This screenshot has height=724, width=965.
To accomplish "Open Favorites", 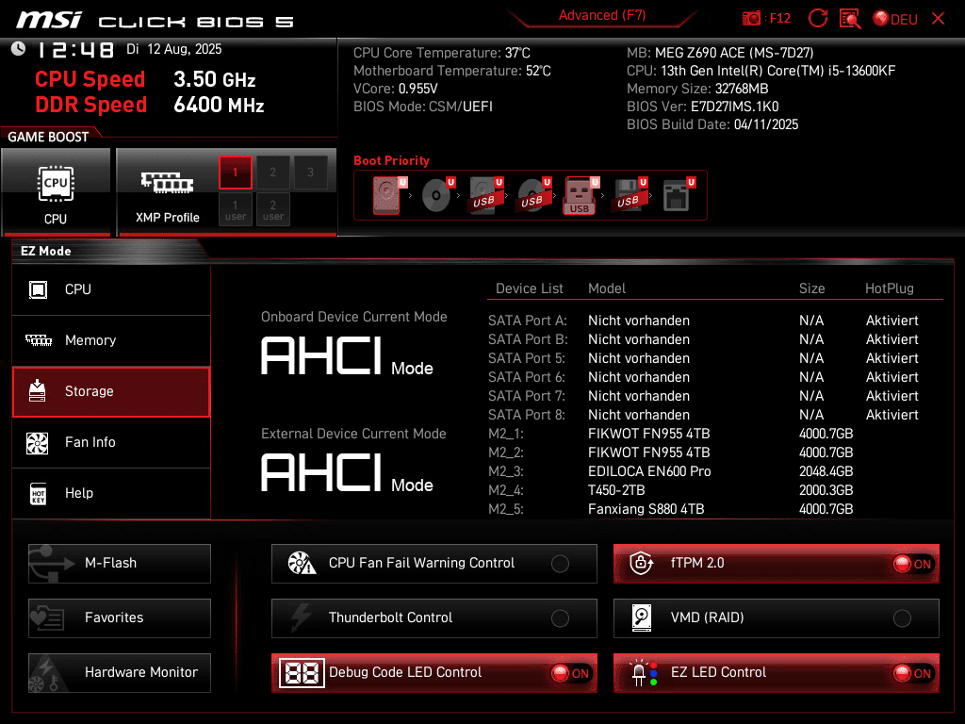I will (x=120, y=618).
